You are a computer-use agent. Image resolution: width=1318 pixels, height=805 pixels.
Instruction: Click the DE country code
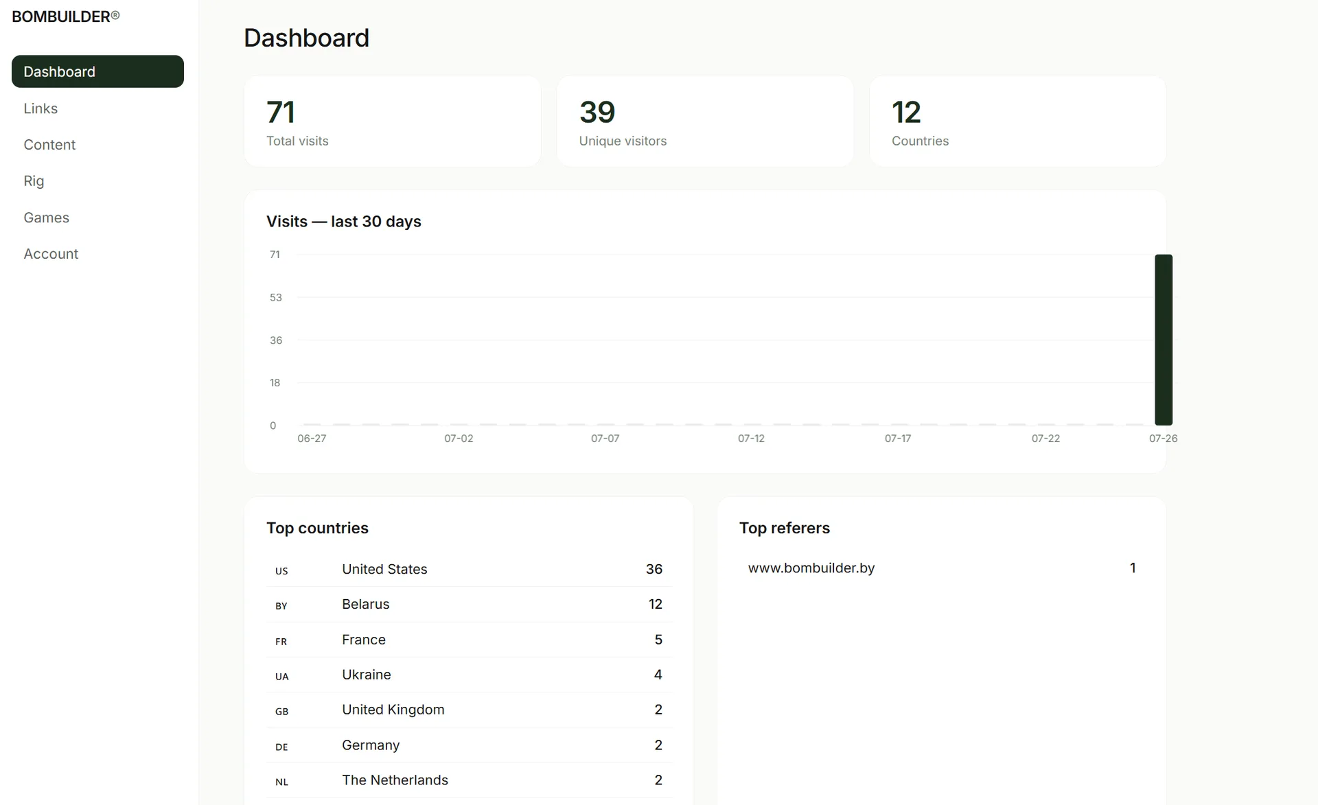(x=281, y=747)
